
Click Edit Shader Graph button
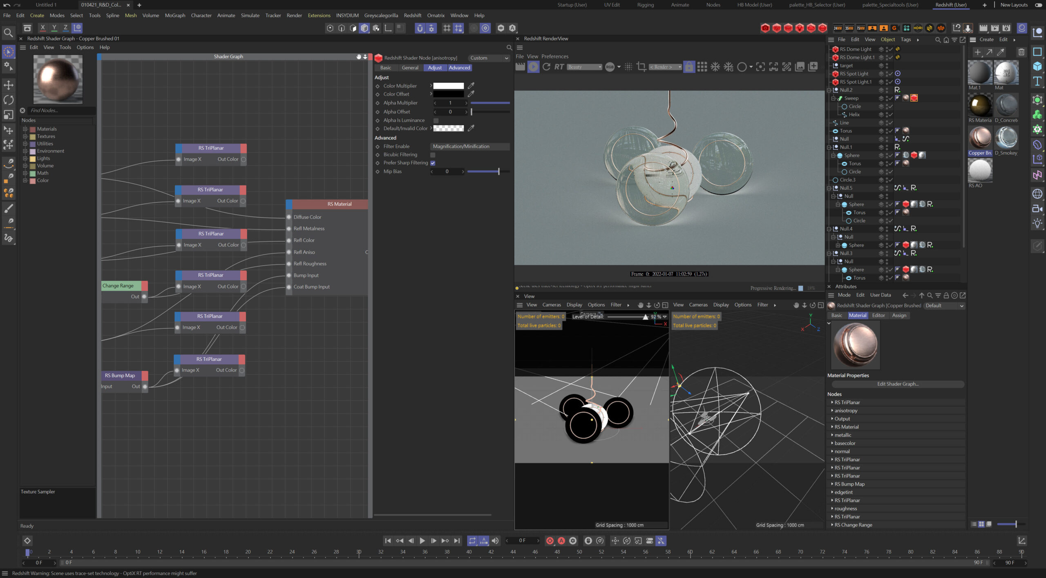coord(898,384)
